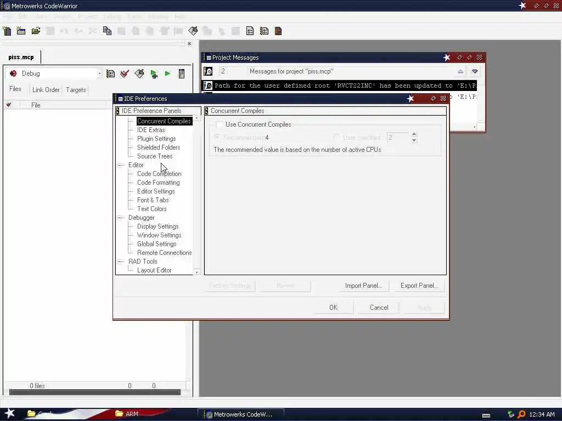Click the orange magnifier tray icon

tap(521, 414)
